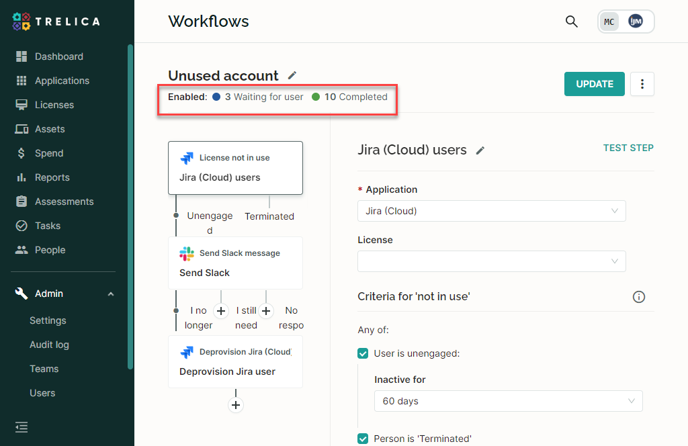This screenshot has width=688, height=446.
Task: Add step after 'I still need' branch
Action: [266, 311]
